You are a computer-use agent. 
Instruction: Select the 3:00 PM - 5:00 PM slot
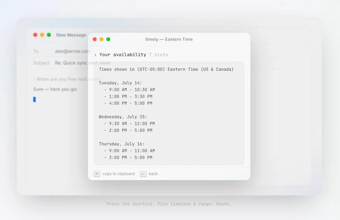coord(128,157)
